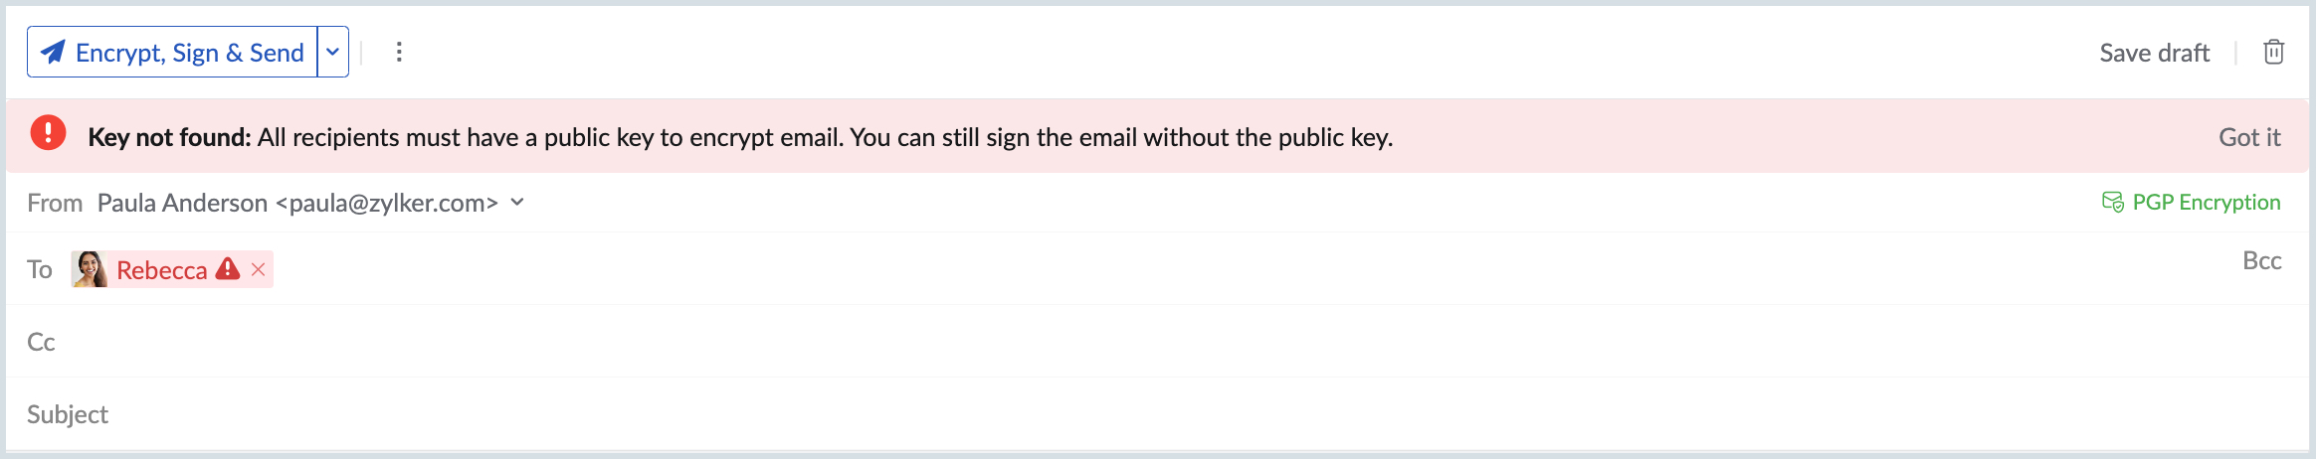Click the red error exclamation icon

pyautogui.click(x=48, y=133)
